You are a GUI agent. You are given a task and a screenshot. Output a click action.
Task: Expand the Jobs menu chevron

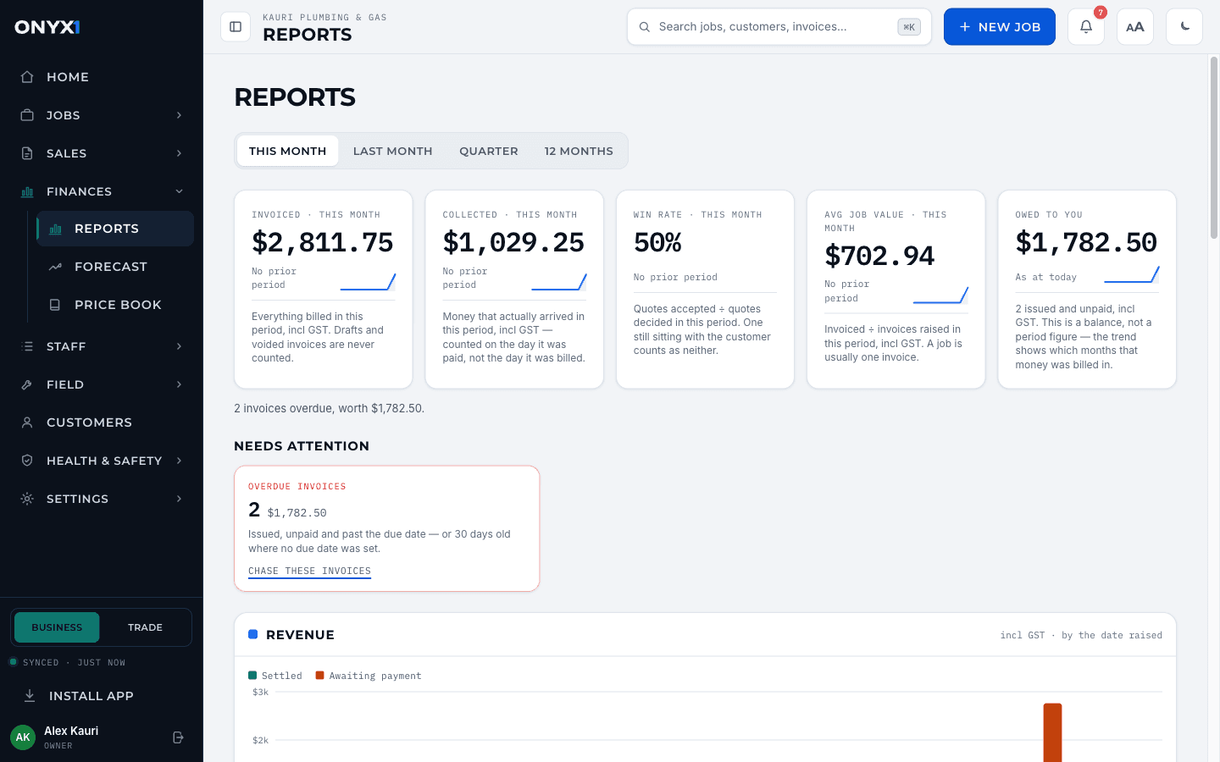pyautogui.click(x=179, y=115)
